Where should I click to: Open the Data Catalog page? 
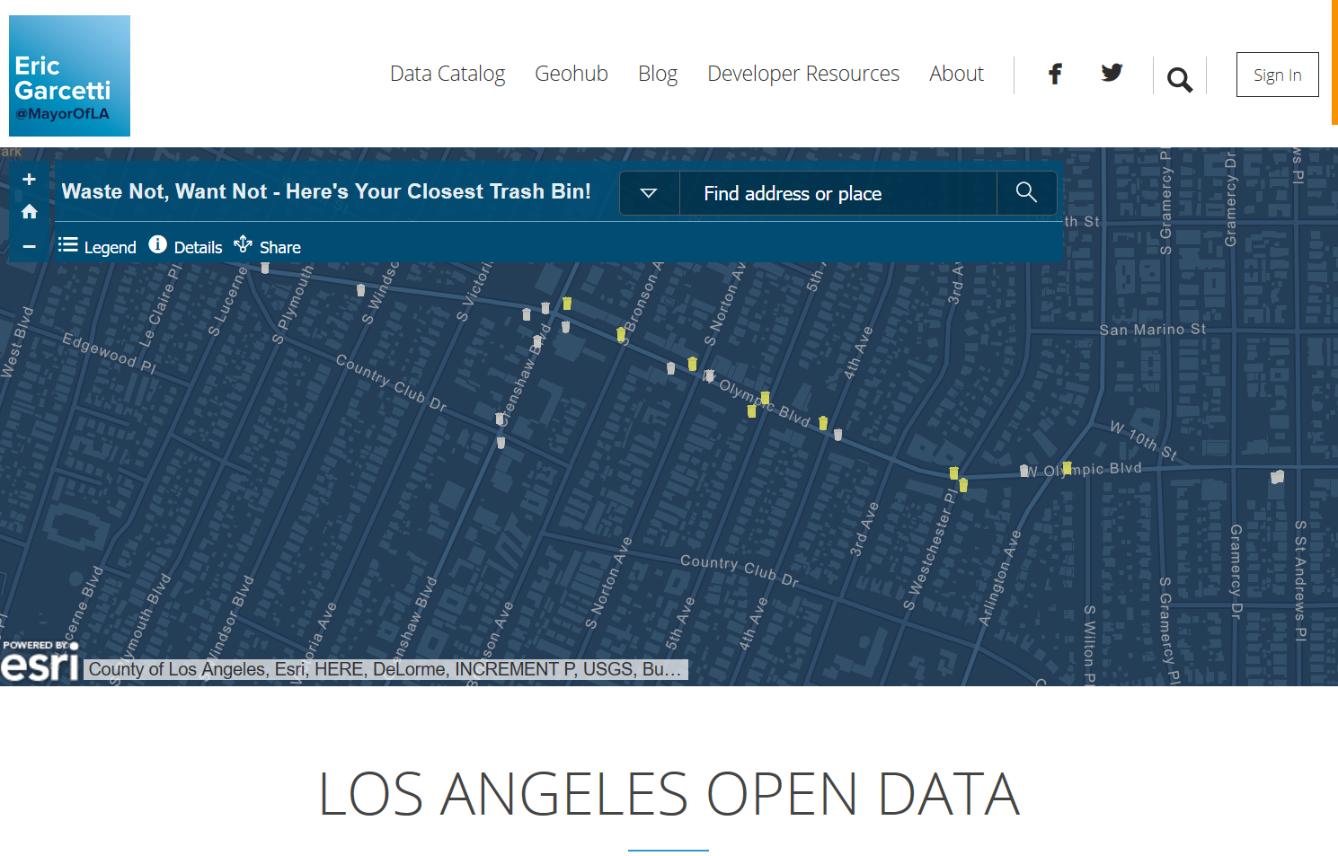(447, 74)
